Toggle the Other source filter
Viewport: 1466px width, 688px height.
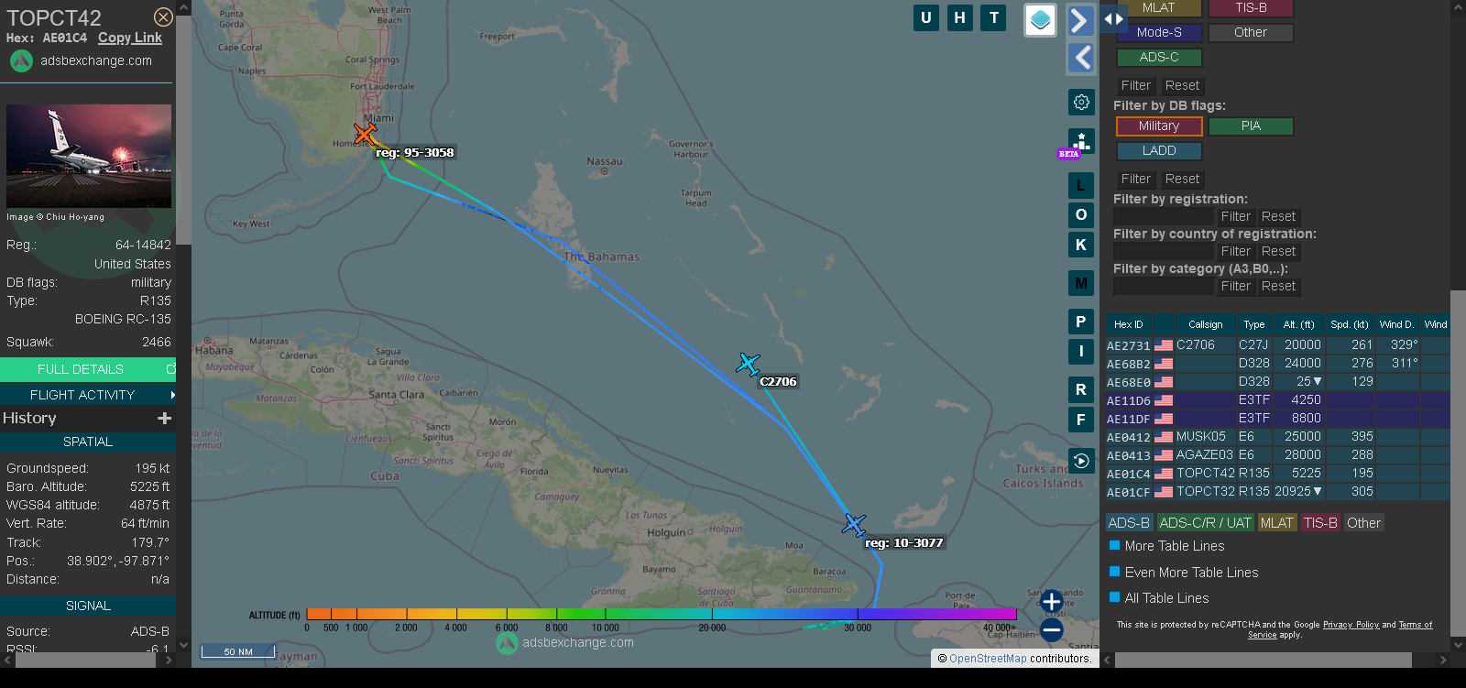pyautogui.click(x=1251, y=32)
